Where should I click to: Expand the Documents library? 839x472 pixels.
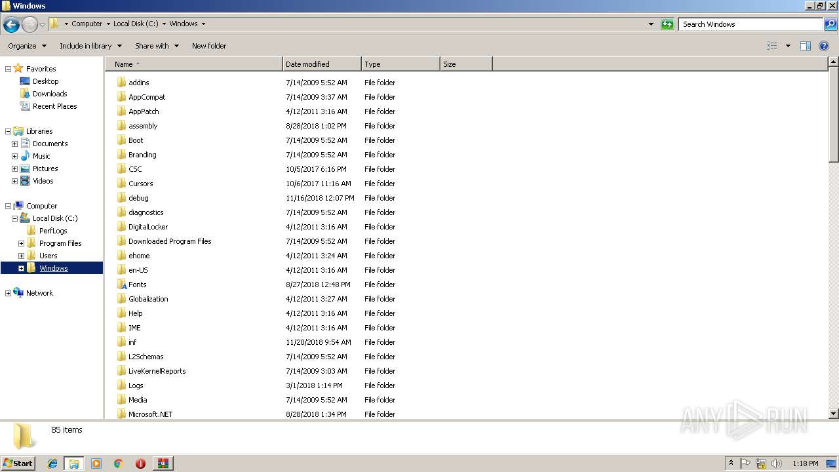click(14, 144)
